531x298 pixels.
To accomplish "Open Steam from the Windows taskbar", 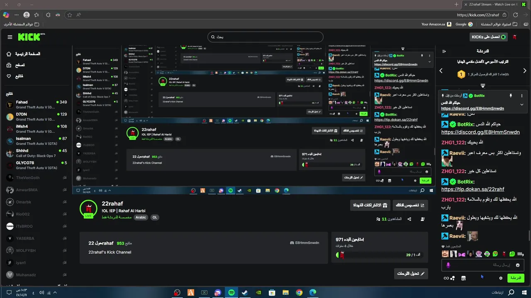I will pyautogui.click(x=245, y=293).
